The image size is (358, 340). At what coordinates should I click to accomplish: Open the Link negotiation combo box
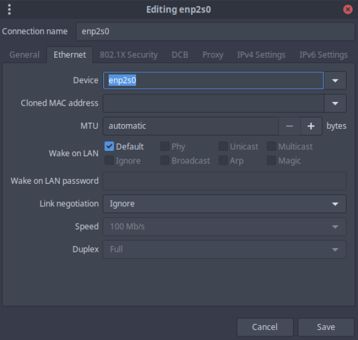pos(224,203)
